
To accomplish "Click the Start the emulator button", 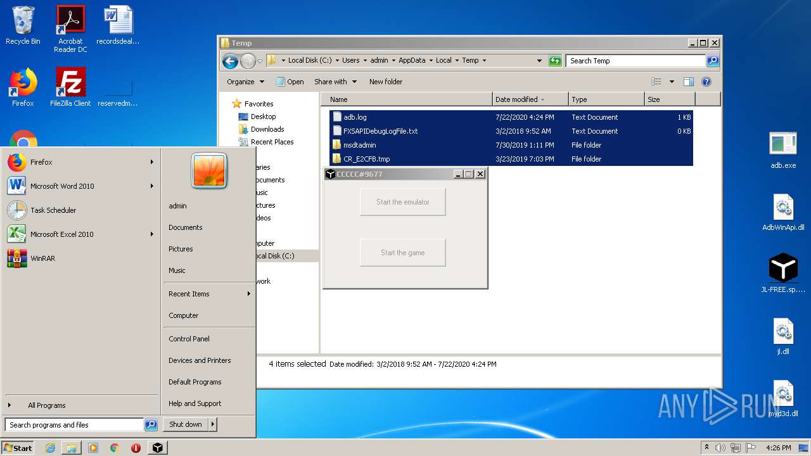I will pyautogui.click(x=403, y=202).
